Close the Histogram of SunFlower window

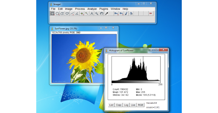pos(164,50)
